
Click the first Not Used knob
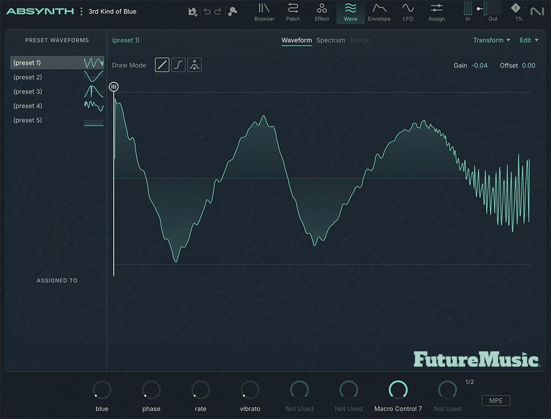(x=299, y=390)
